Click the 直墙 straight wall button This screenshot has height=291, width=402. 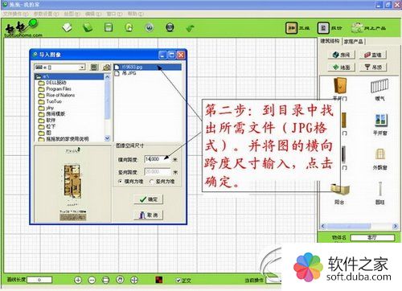click(373, 55)
